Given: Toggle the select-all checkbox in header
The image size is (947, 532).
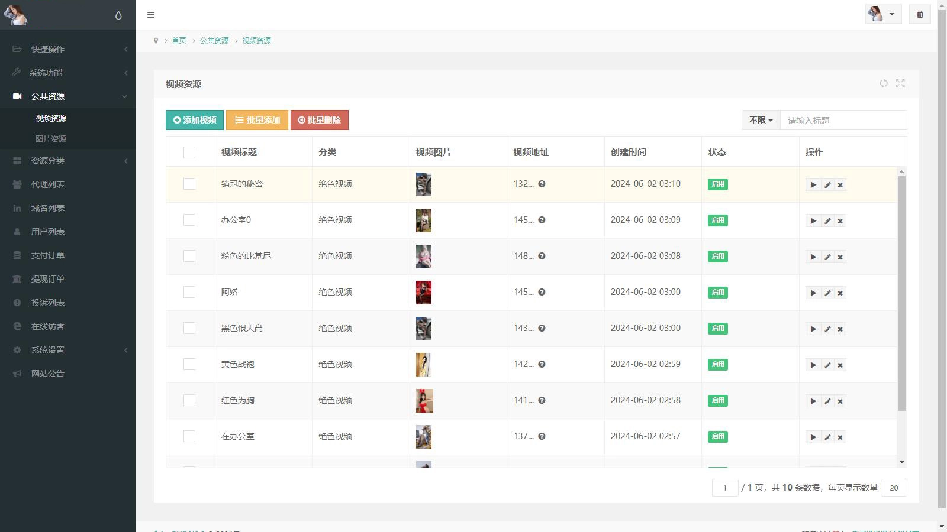Looking at the screenshot, I should coord(189,153).
